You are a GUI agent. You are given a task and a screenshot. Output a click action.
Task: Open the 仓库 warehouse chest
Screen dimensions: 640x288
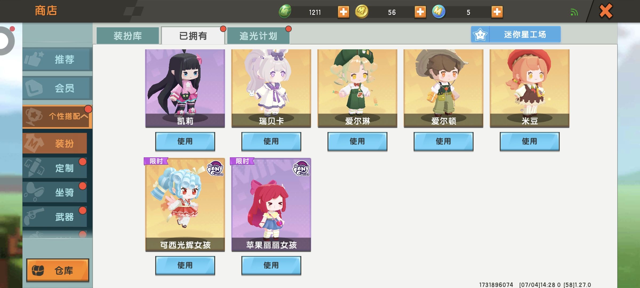coord(58,270)
